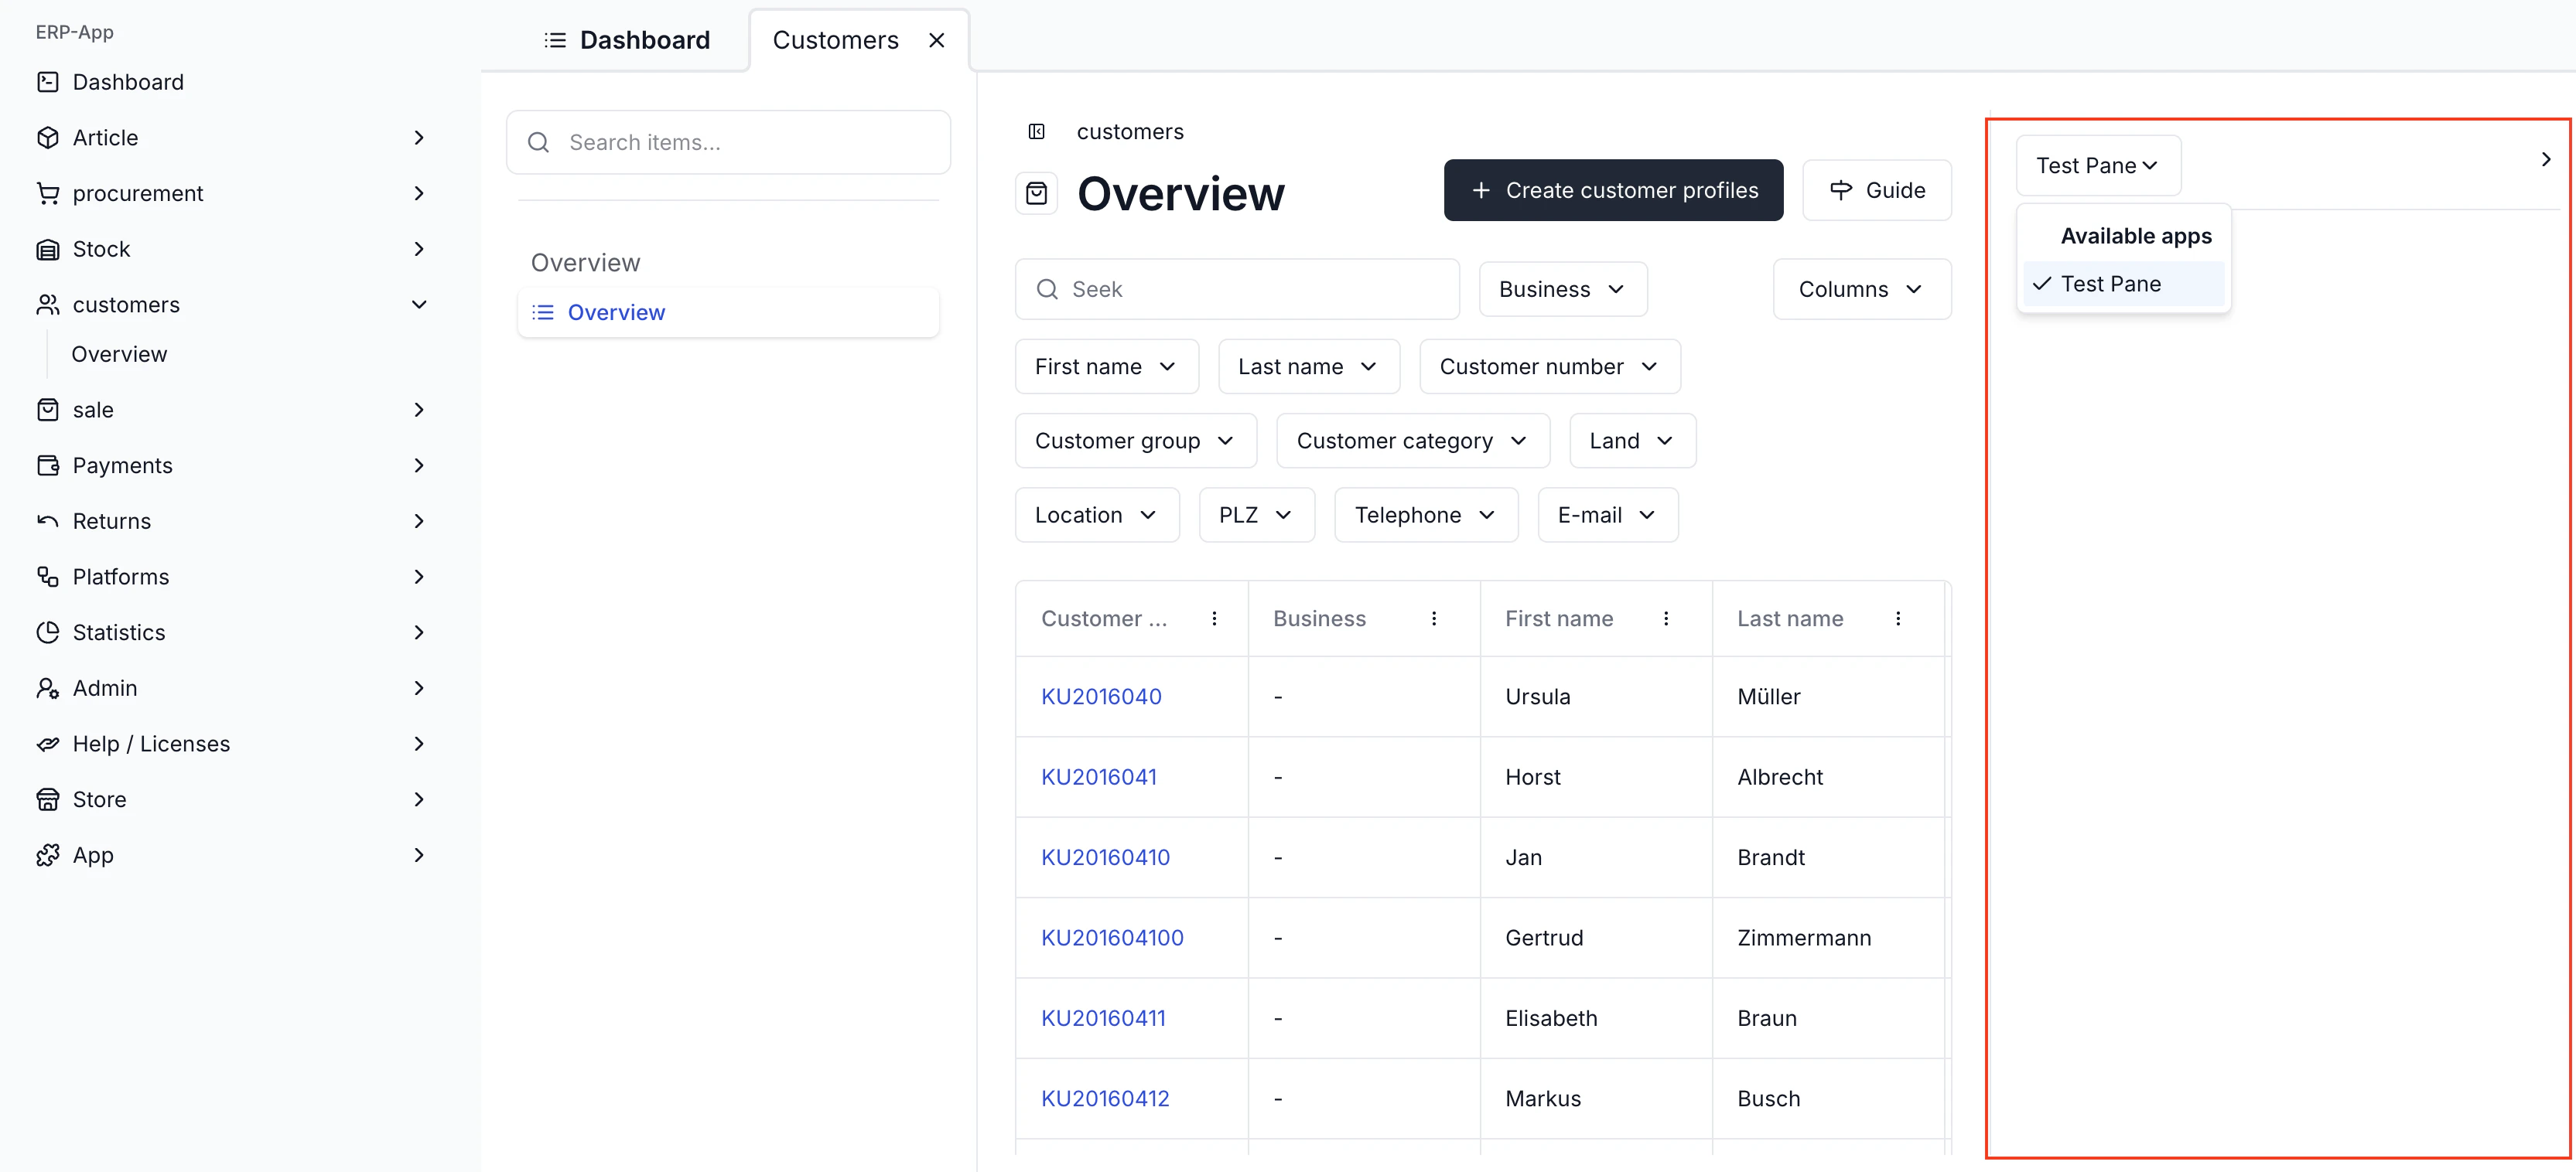Click the procurement cart icon
2576x1172 pixels.
point(47,192)
